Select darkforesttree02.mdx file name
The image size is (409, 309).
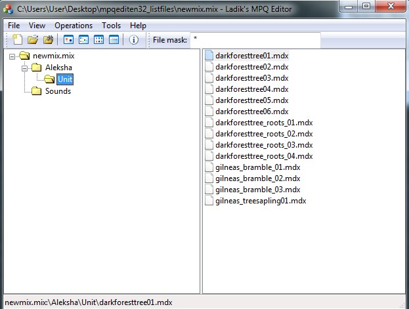252,67
